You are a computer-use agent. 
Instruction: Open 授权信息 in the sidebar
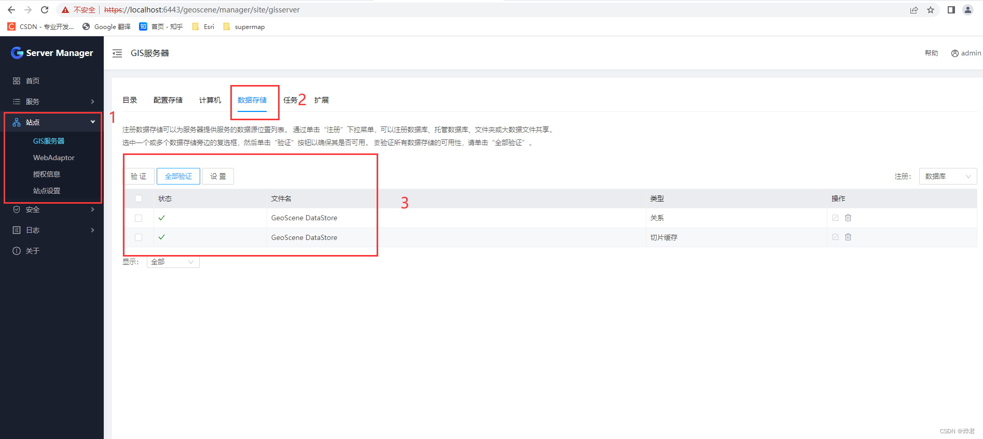pyautogui.click(x=47, y=174)
